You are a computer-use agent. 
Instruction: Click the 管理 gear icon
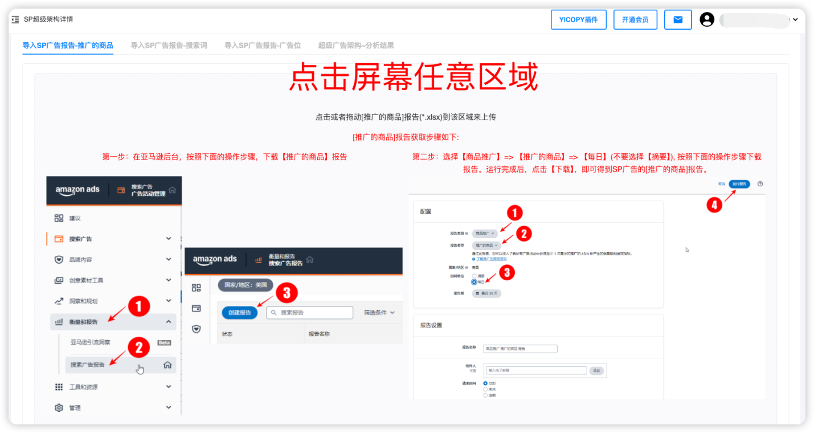click(x=59, y=408)
